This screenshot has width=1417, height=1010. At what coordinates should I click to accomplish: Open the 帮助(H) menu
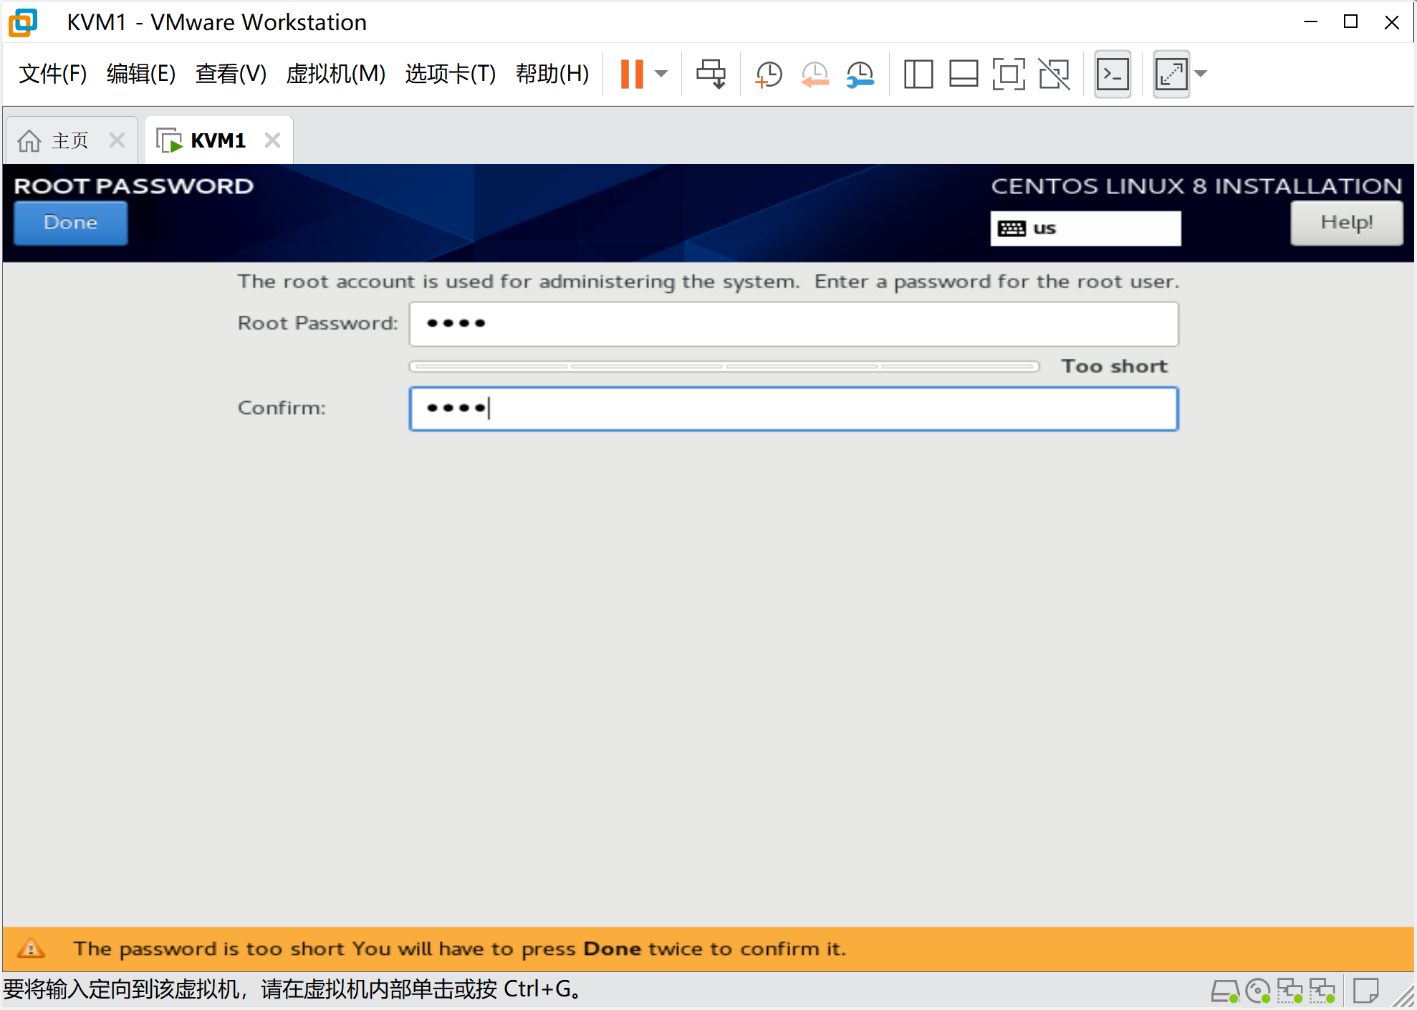coord(552,74)
